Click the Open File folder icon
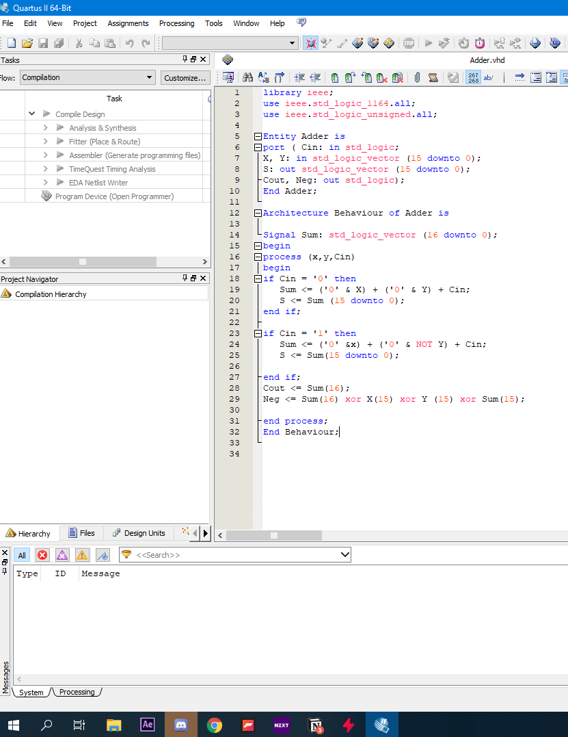This screenshot has width=568, height=737. (x=27, y=42)
